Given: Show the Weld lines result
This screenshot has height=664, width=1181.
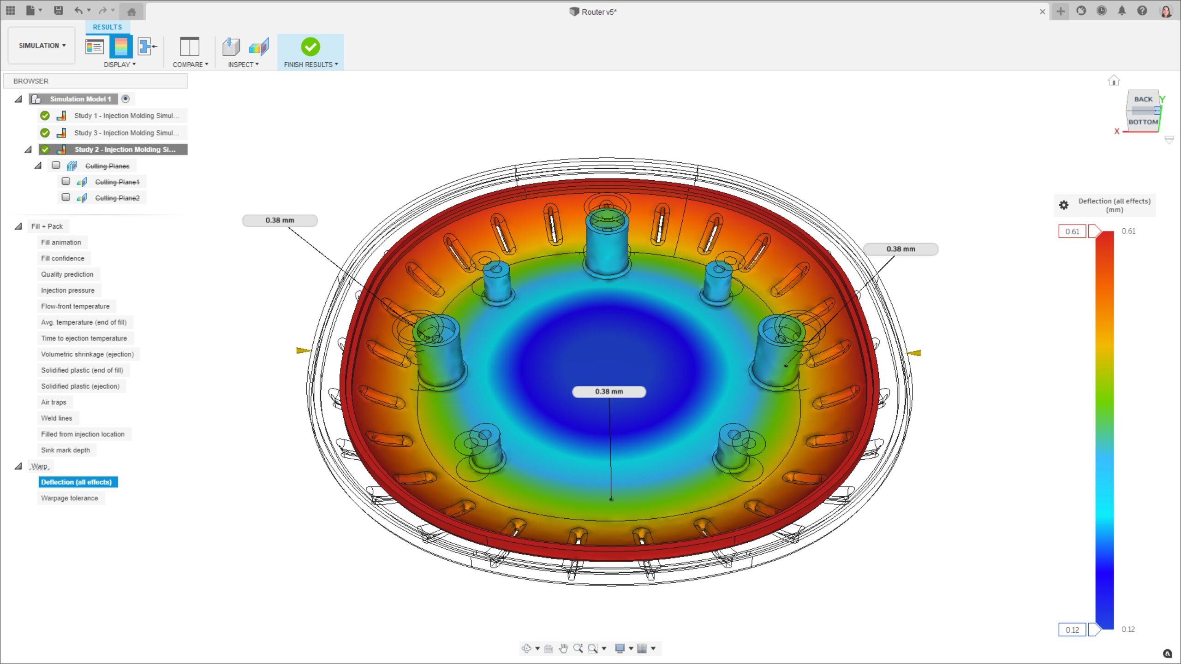Looking at the screenshot, I should pos(56,418).
